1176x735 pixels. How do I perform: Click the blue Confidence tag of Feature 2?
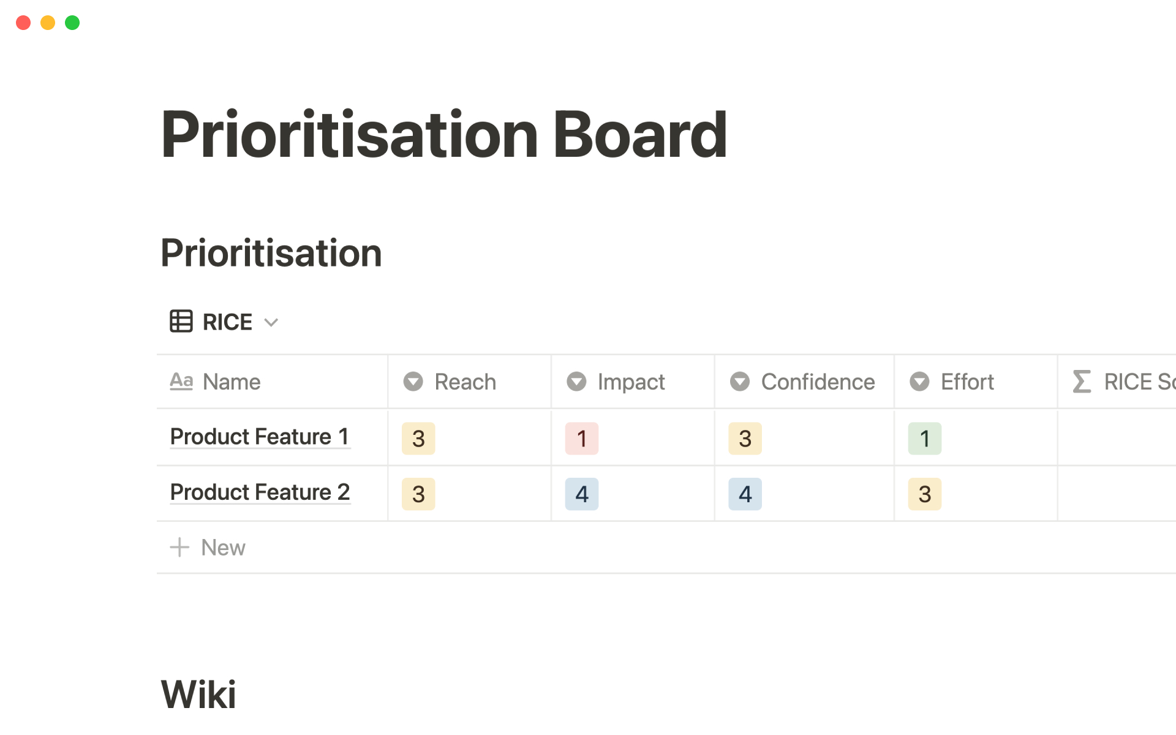click(745, 494)
